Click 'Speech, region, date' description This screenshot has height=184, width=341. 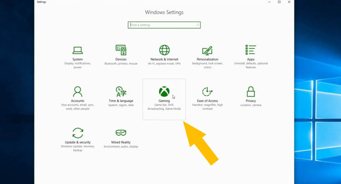click(x=121, y=105)
